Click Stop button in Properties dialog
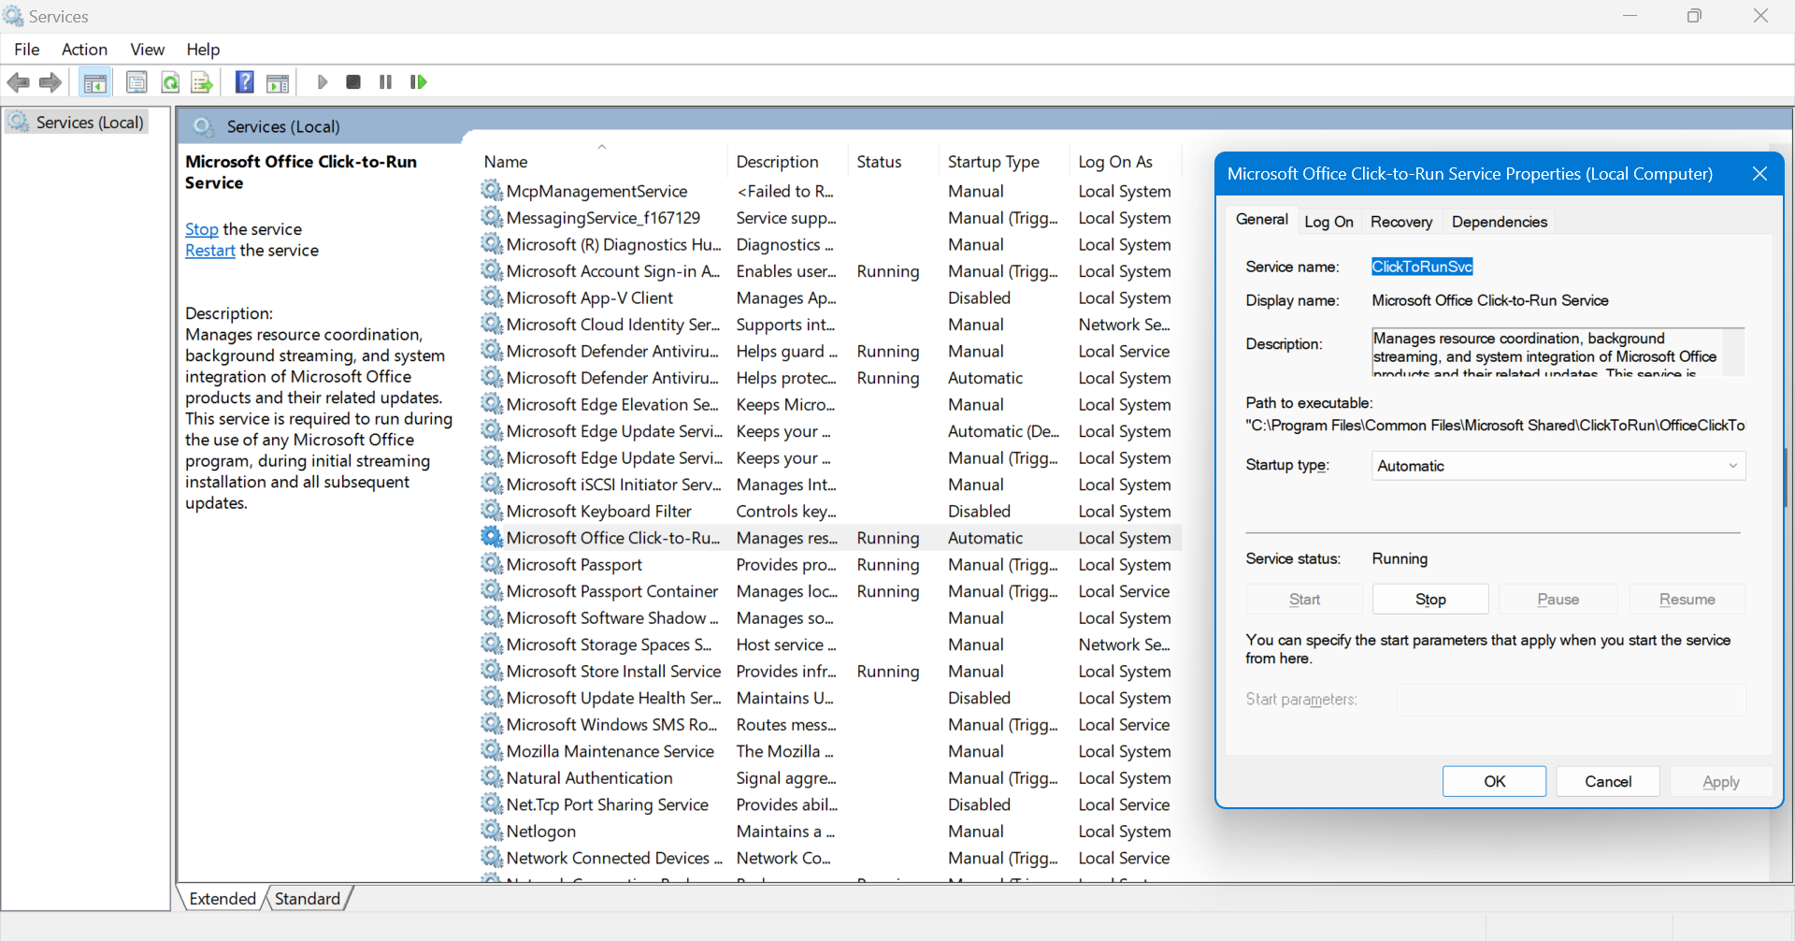The height and width of the screenshot is (941, 1795). point(1430,600)
